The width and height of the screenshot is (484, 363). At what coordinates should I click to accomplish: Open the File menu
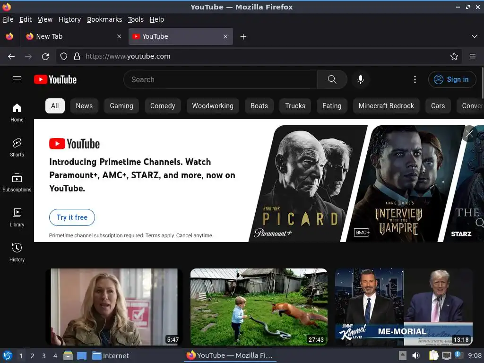point(8,19)
